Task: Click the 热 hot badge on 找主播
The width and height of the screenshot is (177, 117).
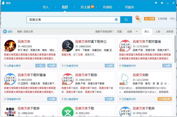Action: click(93, 7)
